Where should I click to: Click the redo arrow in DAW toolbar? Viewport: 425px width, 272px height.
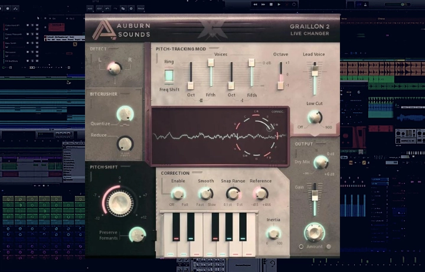[x=115, y=9]
